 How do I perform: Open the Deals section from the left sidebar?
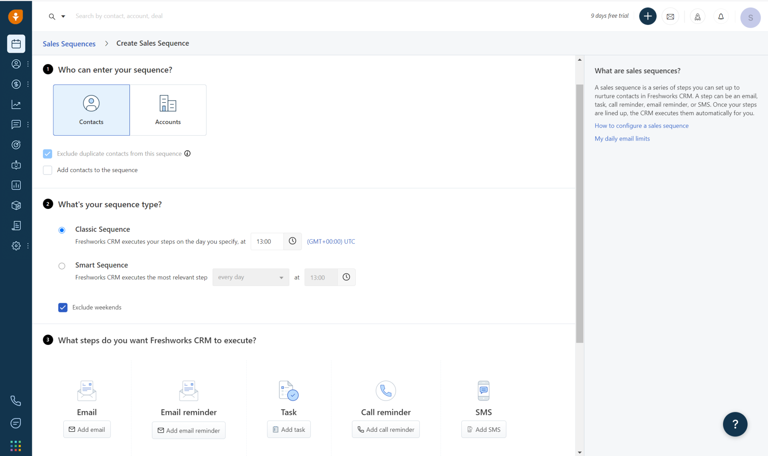(x=16, y=84)
